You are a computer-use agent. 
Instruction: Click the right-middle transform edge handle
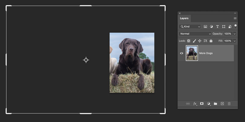coord(165,59)
